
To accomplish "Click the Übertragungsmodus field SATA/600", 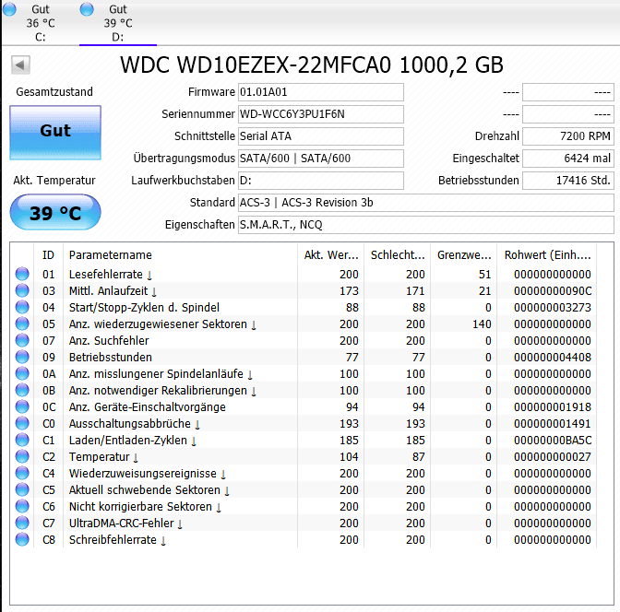I will (321, 159).
